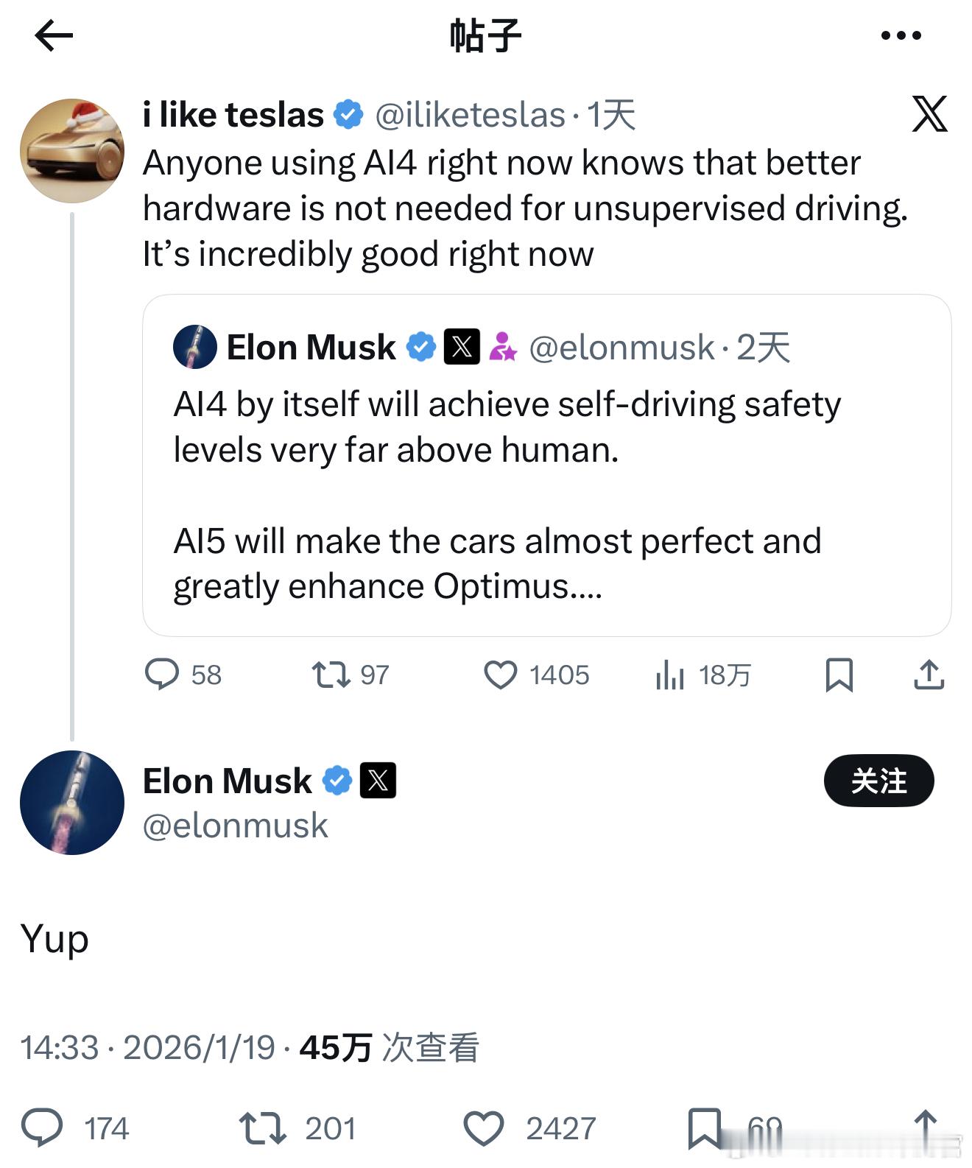
Task: Tap the X logo beside i like teslas post
Action: pos(929,114)
